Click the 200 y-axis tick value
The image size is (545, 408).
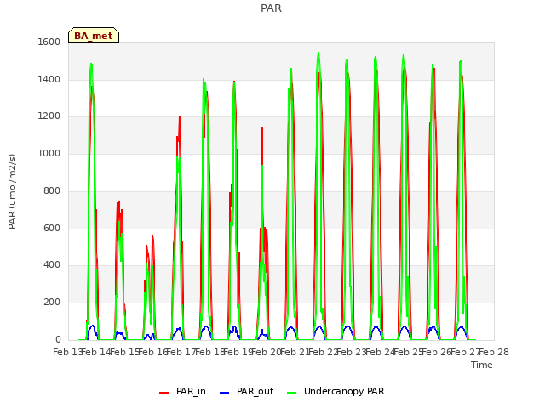click(52, 303)
